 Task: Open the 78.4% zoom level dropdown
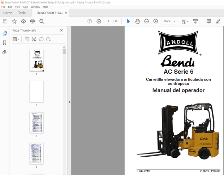tap(169, 21)
